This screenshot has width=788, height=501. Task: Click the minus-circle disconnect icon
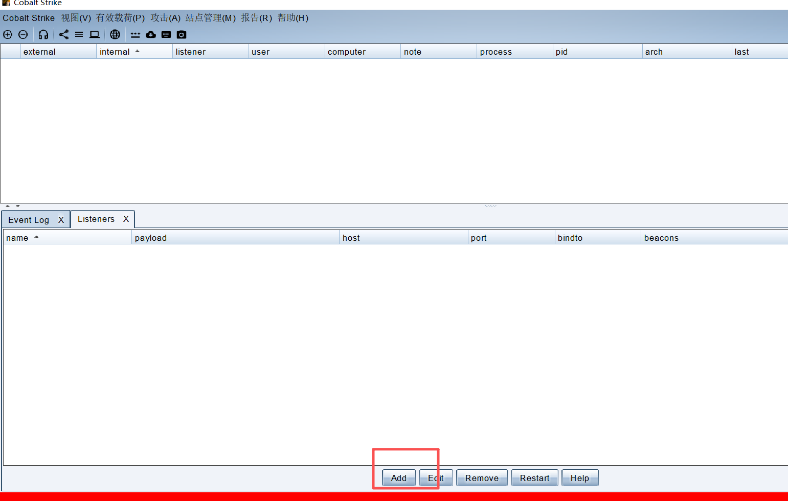pos(23,35)
